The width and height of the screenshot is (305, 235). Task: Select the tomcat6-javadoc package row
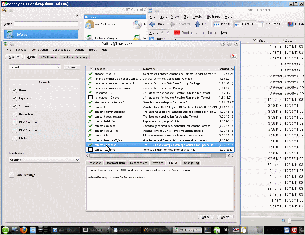click(x=160, y=126)
